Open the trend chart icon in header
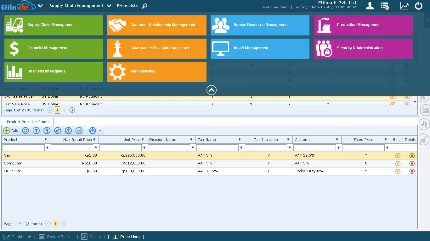 (405, 6)
